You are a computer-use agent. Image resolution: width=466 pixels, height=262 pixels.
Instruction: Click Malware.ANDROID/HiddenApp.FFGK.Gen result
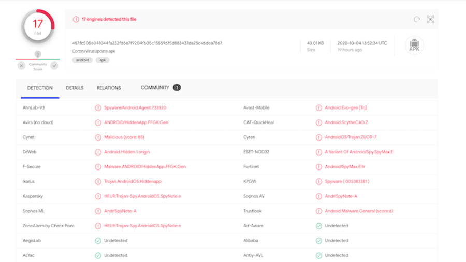tap(145, 167)
